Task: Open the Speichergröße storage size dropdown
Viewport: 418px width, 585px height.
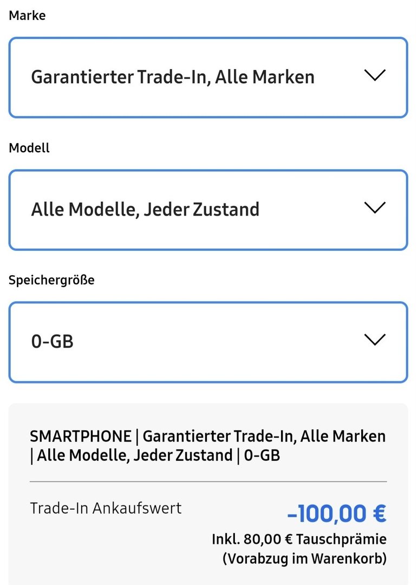Action: pyautogui.click(x=208, y=342)
